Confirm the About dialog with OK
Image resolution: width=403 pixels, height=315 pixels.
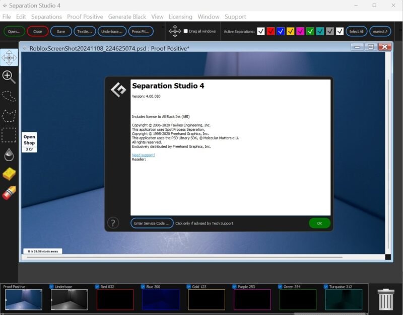319,223
